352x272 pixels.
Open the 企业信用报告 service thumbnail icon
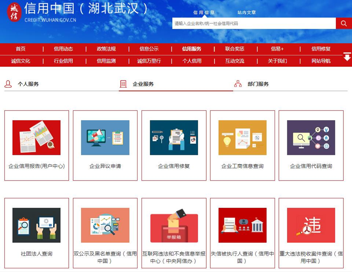37,138
